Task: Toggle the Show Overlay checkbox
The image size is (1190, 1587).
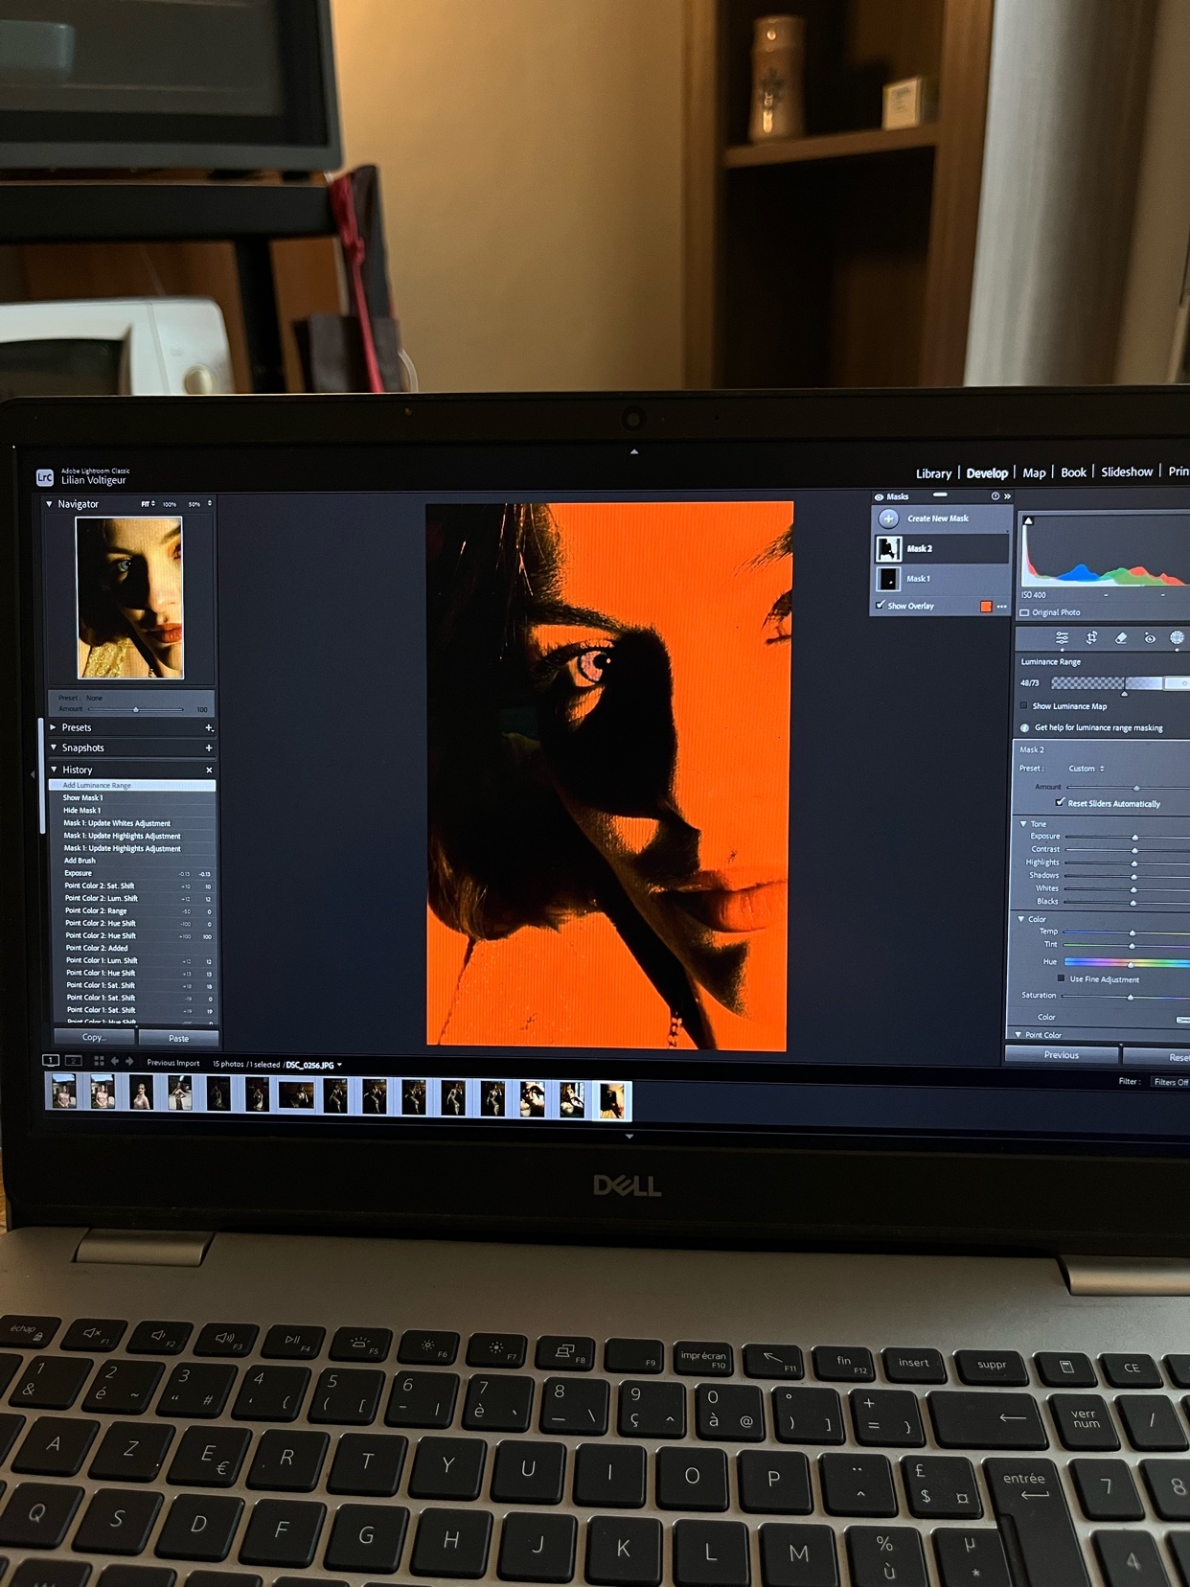Action: click(880, 606)
